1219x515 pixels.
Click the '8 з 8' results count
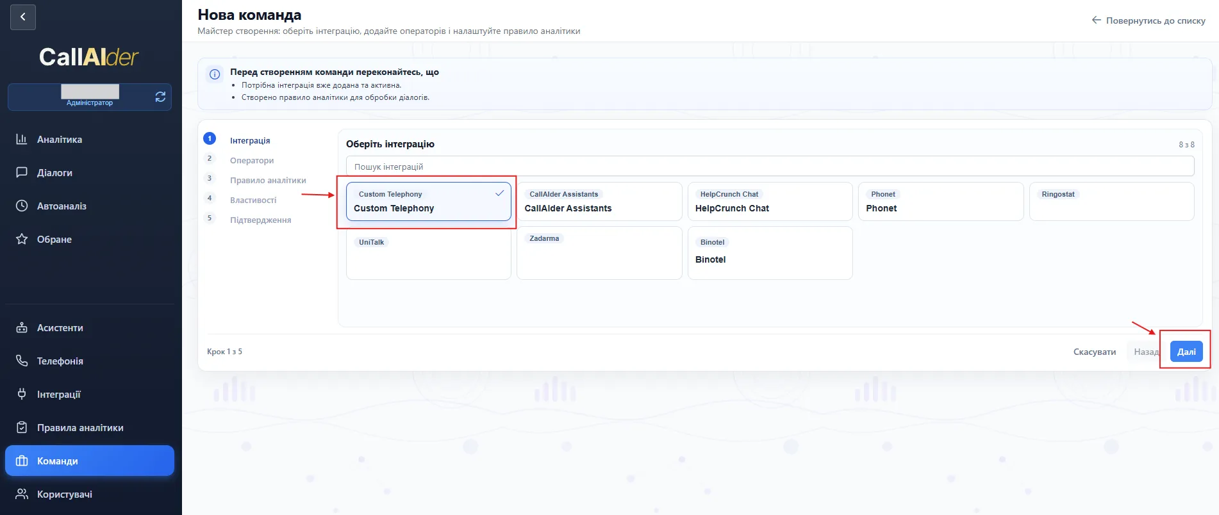point(1186,145)
